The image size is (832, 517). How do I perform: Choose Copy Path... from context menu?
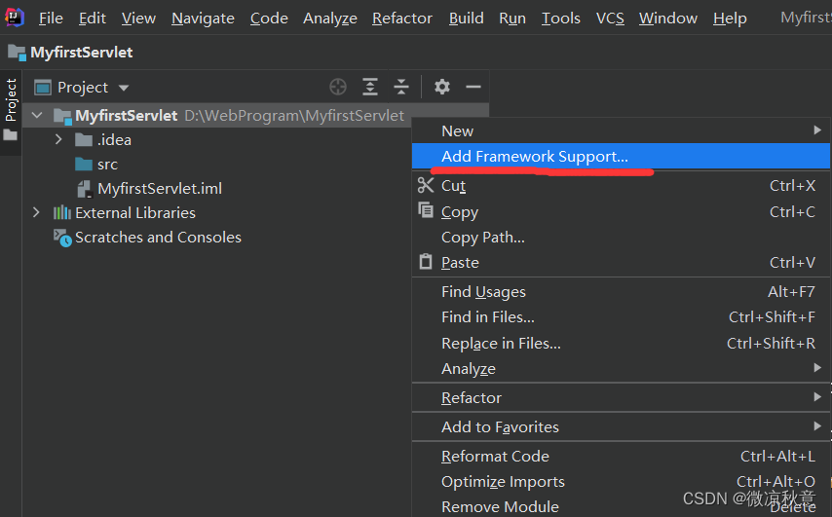click(482, 238)
